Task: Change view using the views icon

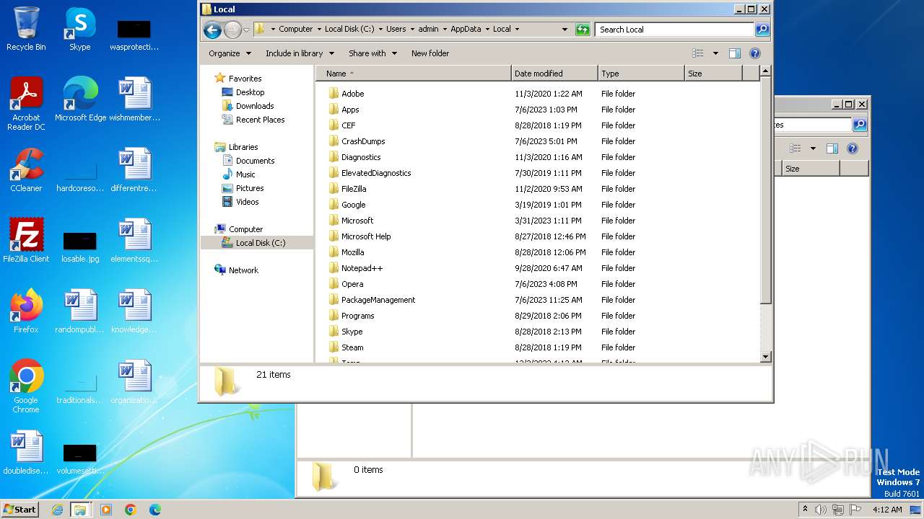Action: tap(697, 53)
